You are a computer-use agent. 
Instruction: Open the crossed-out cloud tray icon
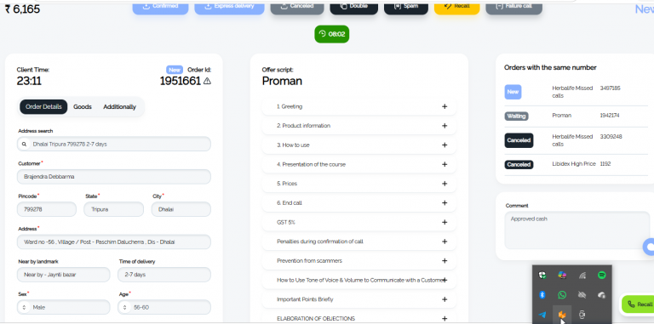point(582,295)
